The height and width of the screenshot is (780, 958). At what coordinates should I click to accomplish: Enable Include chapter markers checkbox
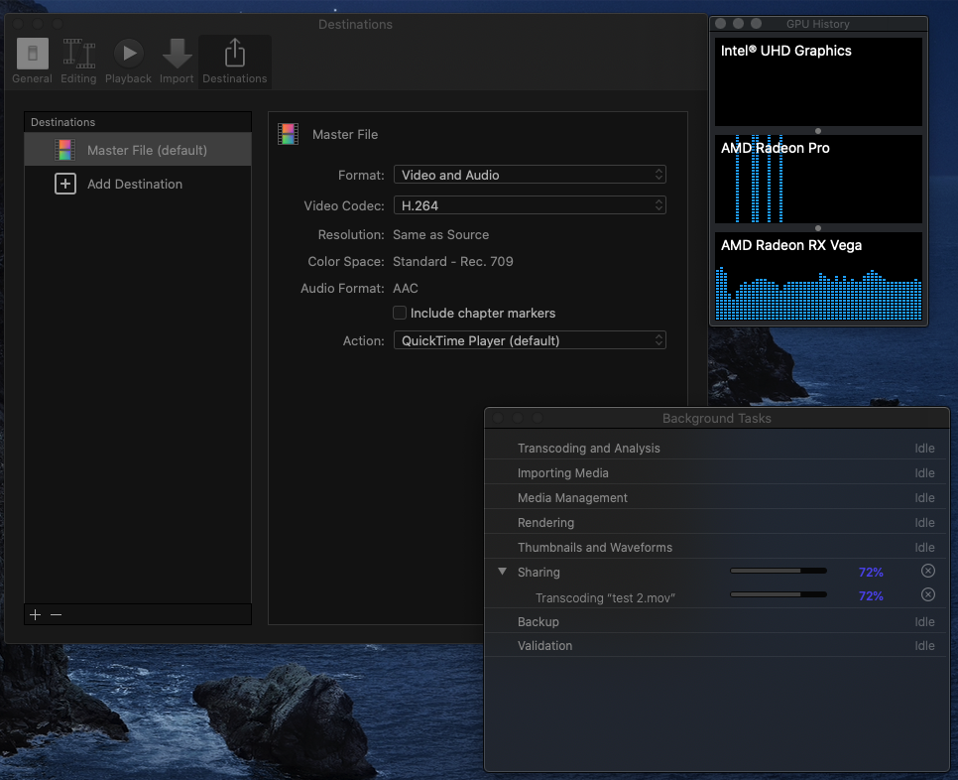click(x=400, y=313)
